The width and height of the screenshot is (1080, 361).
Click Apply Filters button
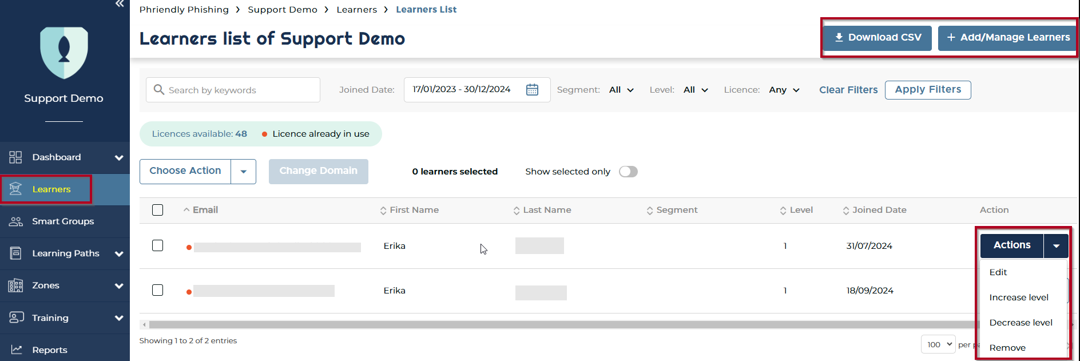coord(928,90)
